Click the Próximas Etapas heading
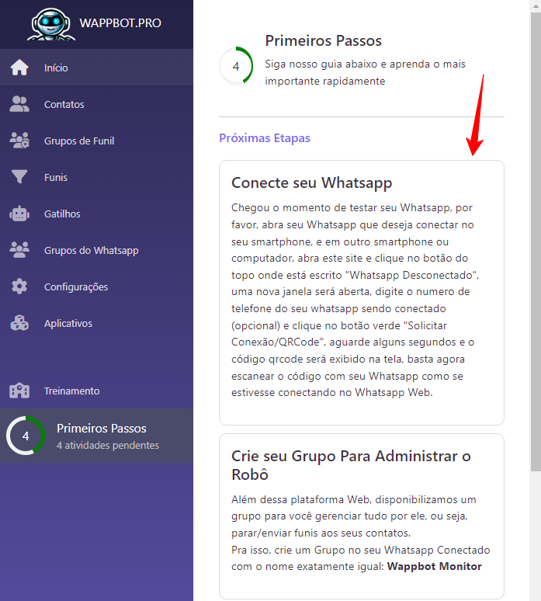This screenshot has height=601, width=541. click(x=265, y=137)
